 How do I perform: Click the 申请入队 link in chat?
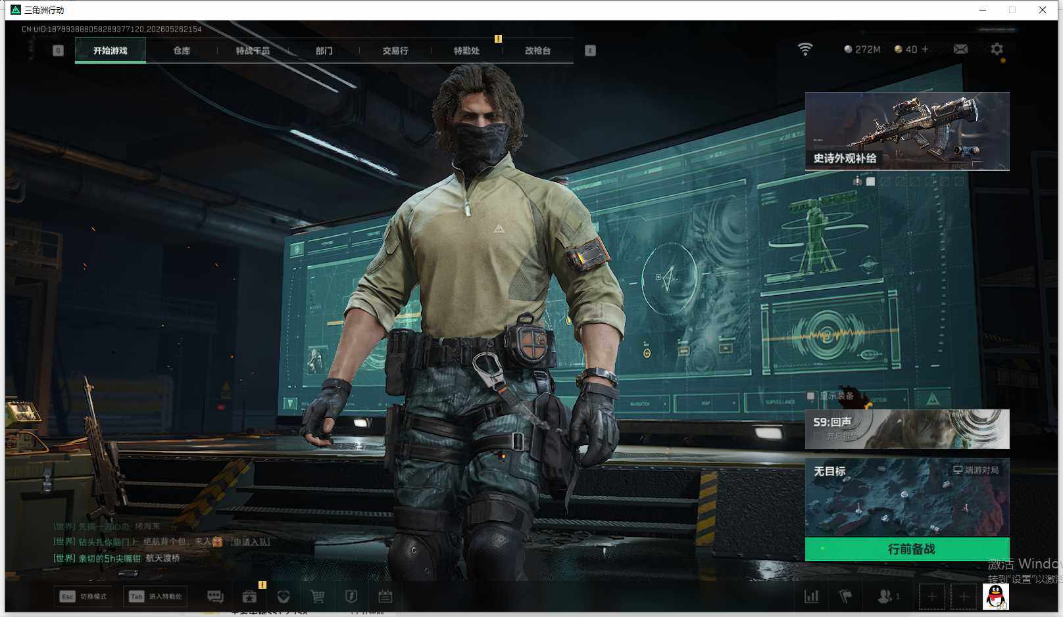(250, 541)
